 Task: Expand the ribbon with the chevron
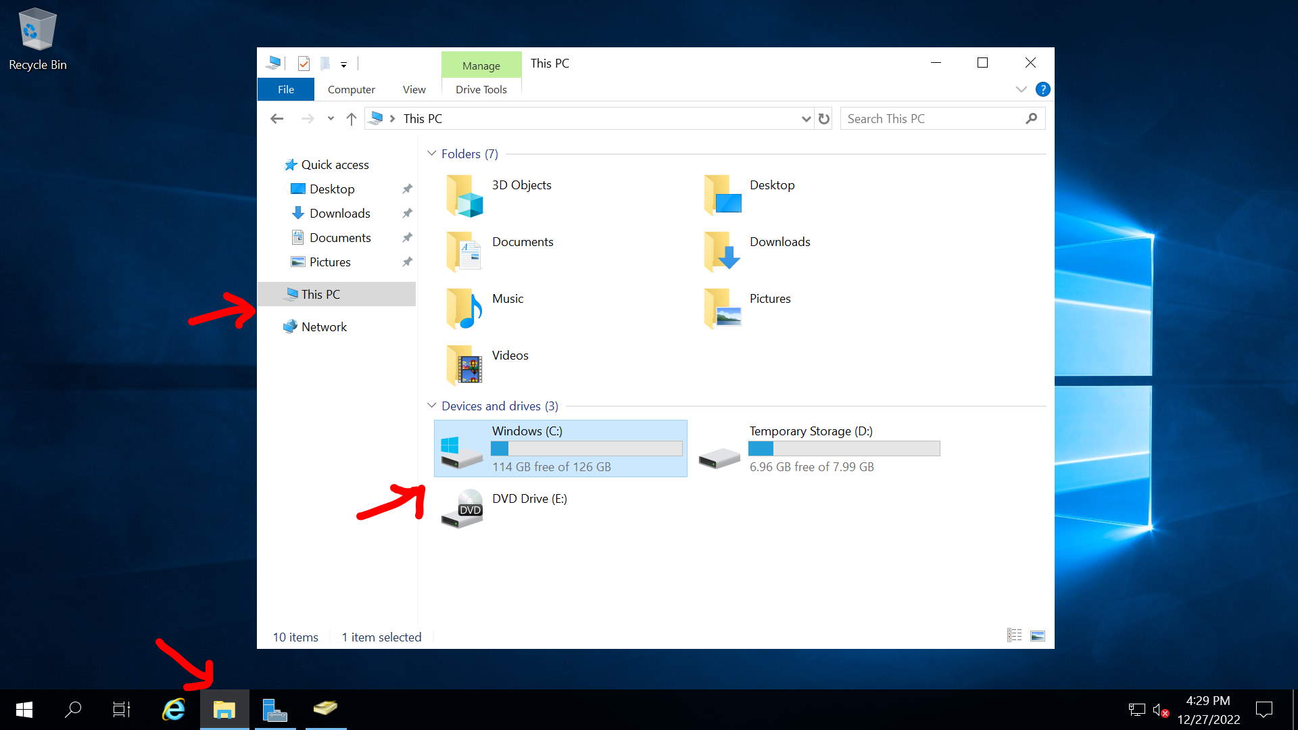[1021, 89]
